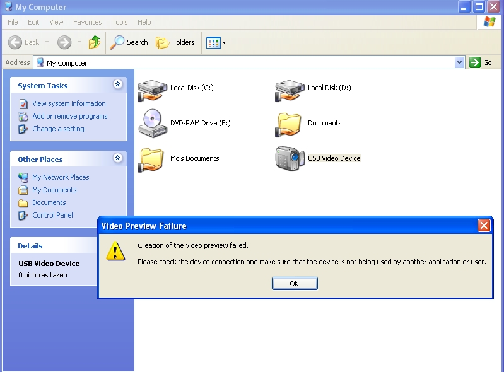Expand the Address bar dropdown

click(x=460, y=62)
